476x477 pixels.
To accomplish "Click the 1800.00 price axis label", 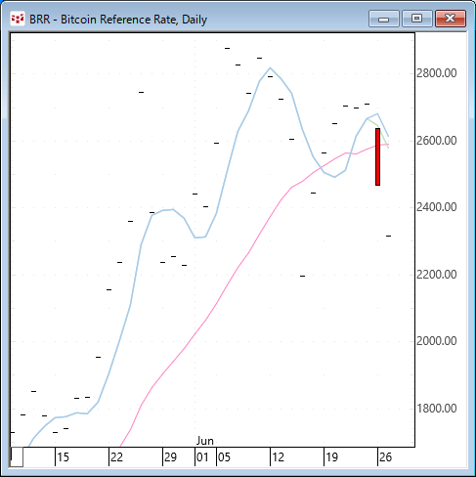I will click(437, 409).
